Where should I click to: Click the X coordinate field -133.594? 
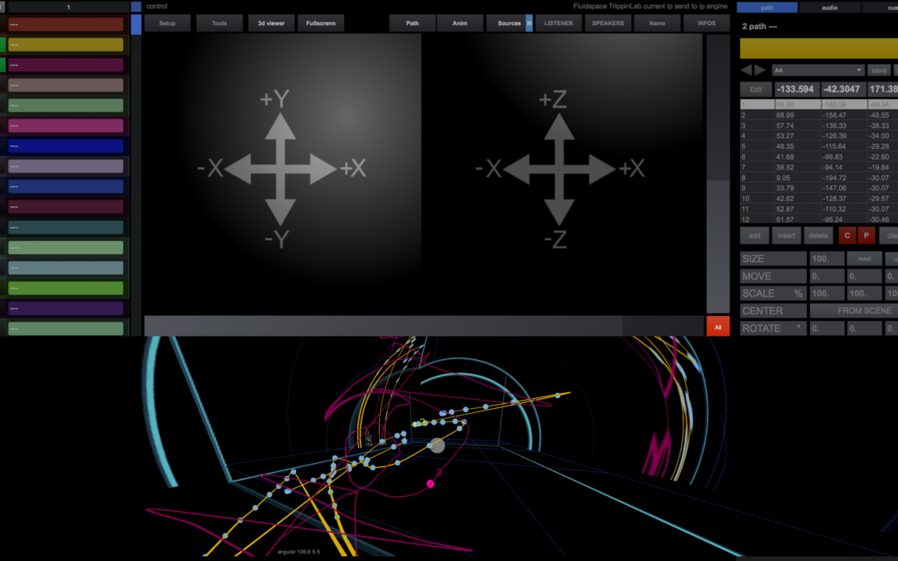tap(797, 89)
